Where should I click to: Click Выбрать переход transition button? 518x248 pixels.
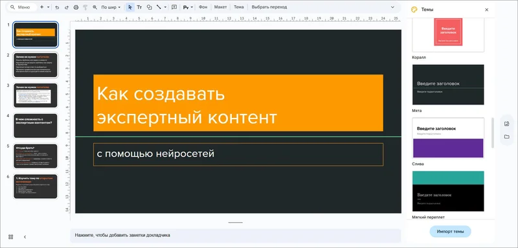(x=269, y=7)
